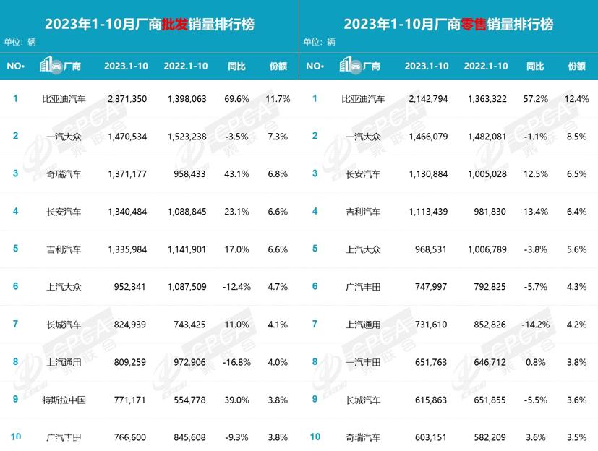Click growth value -9.3%
This screenshot has height=451, width=598.
(236, 437)
